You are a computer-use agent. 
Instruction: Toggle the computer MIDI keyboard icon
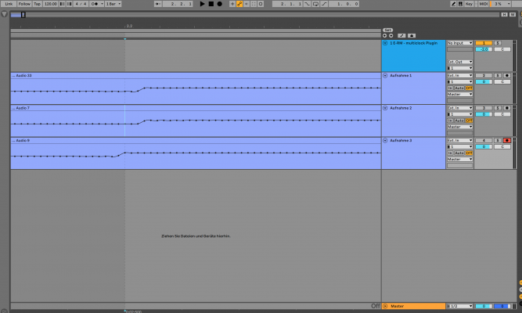(x=460, y=4)
